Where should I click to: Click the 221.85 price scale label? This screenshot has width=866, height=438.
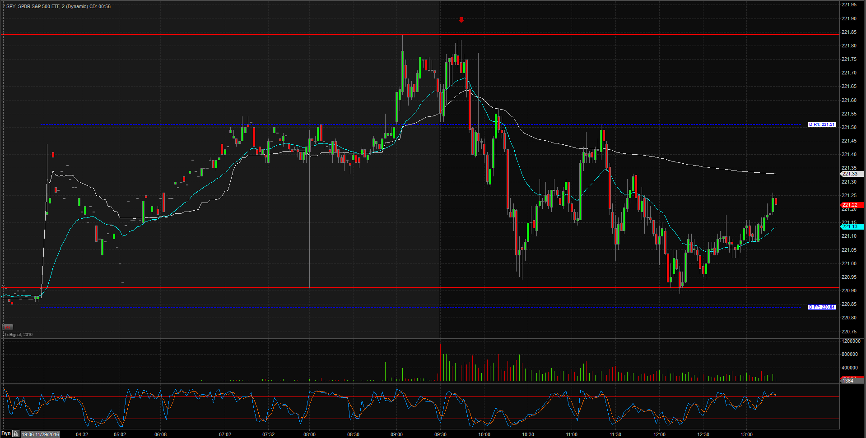tap(849, 32)
